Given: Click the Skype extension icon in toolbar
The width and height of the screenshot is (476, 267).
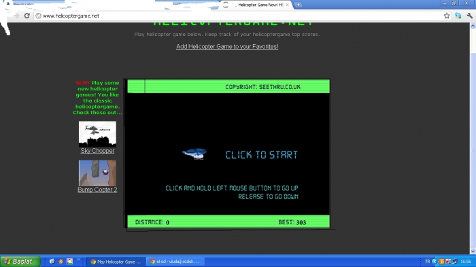Looking at the screenshot, I should (458, 16).
